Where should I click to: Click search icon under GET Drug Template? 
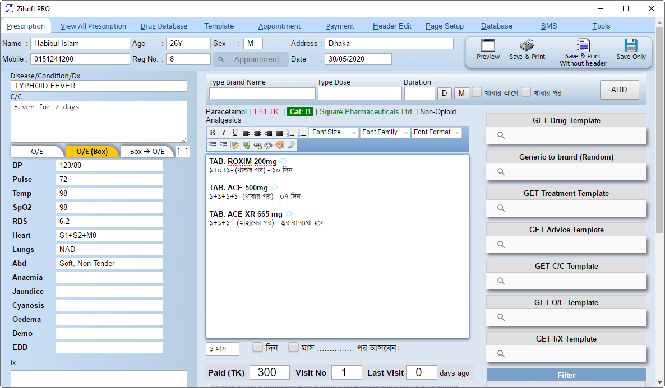(501, 135)
